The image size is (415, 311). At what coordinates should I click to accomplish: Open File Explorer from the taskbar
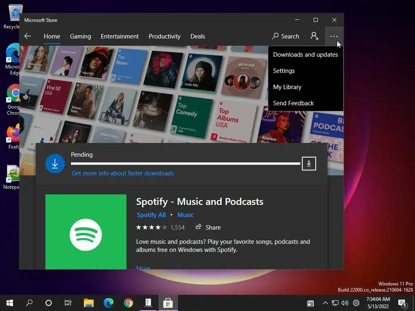tap(89, 303)
